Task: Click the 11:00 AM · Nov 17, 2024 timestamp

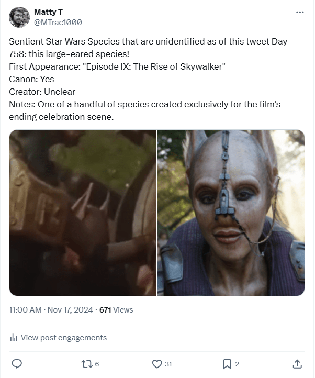Action: [51, 310]
